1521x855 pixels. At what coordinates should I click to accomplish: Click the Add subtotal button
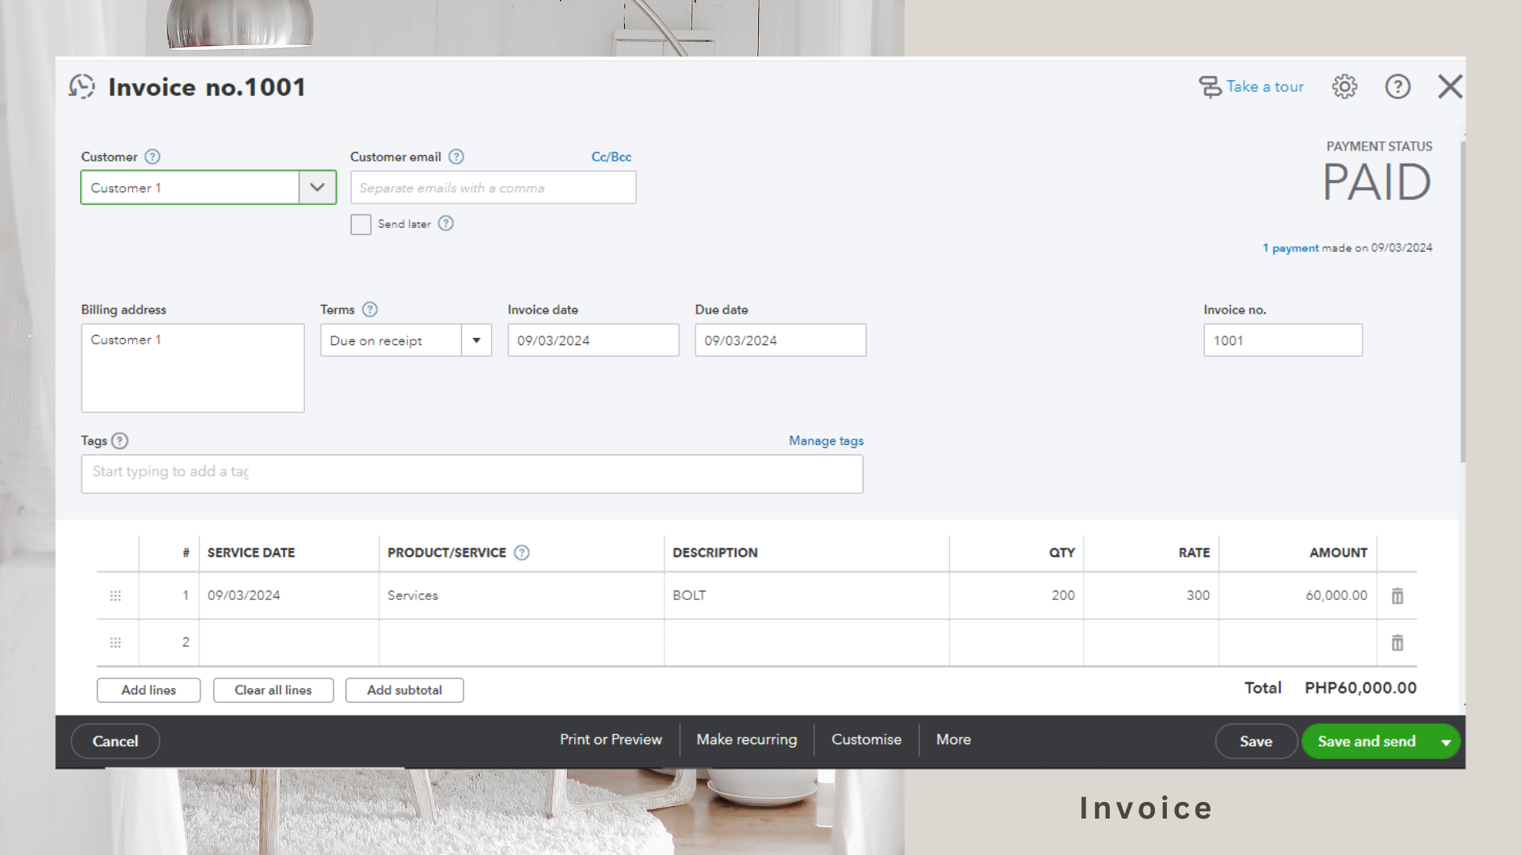[404, 690]
